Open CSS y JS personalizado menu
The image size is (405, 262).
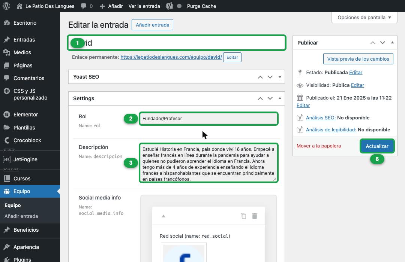coord(30,94)
